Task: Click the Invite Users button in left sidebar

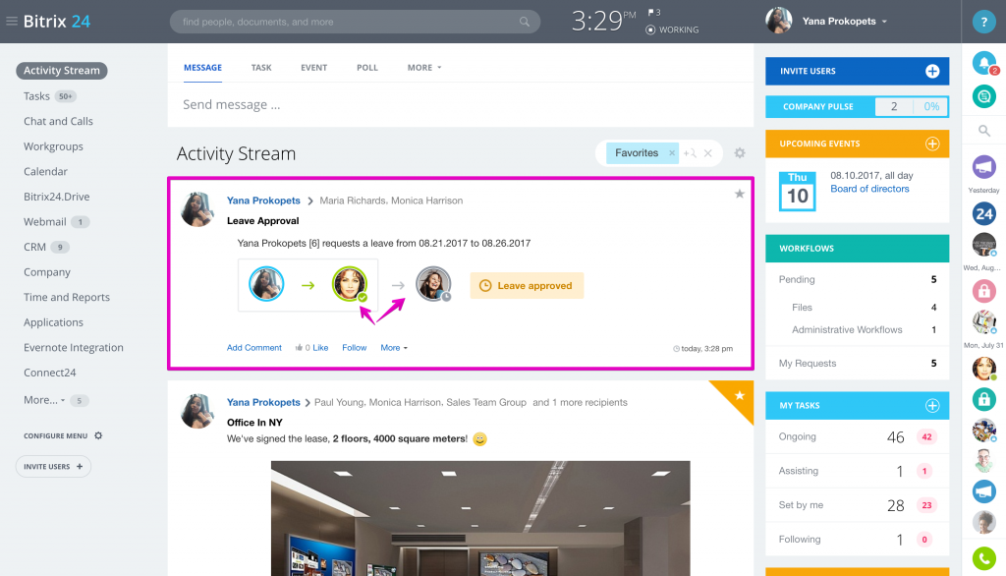Action: (53, 467)
